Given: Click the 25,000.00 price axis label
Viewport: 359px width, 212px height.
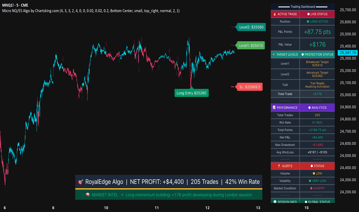Looking at the screenshot, I should (x=348, y=95).
